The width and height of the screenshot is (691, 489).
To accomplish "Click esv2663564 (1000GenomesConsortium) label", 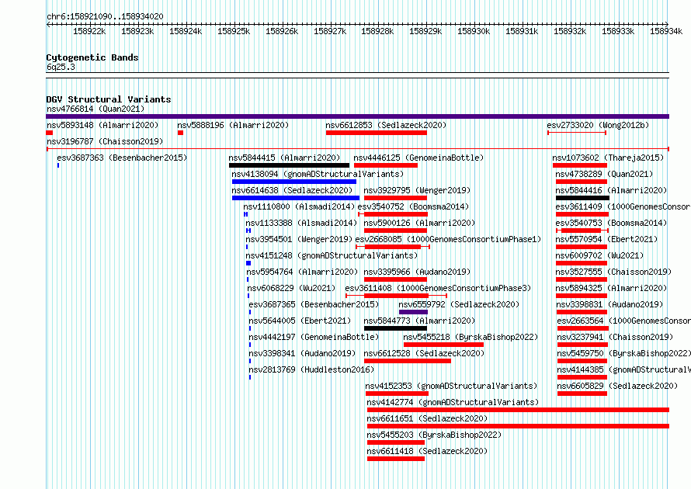I will [624, 321].
